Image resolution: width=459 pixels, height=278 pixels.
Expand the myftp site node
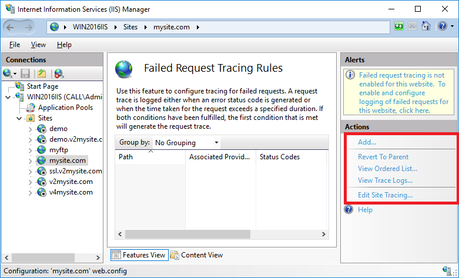[31, 150]
